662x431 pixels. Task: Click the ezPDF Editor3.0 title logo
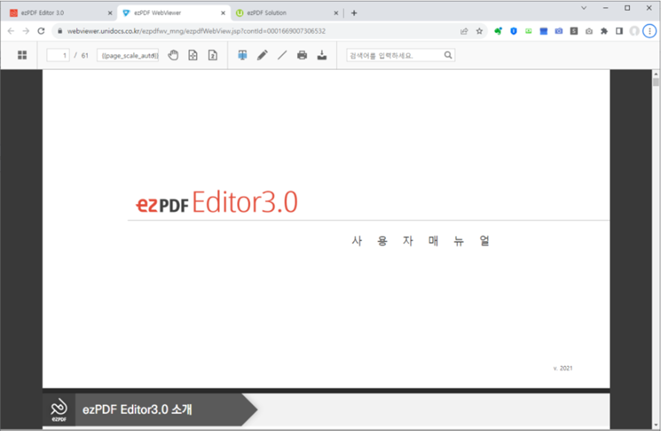(x=217, y=203)
